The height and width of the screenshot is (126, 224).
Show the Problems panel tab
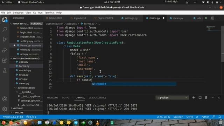click(x=52, y=98)
